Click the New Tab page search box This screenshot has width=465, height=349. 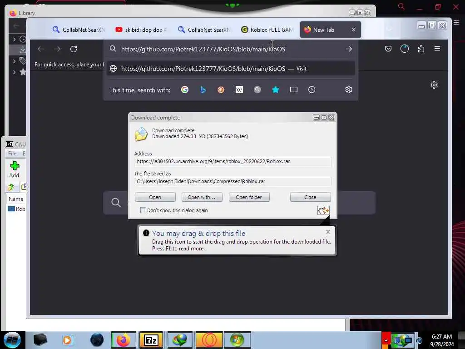point(239,203)
